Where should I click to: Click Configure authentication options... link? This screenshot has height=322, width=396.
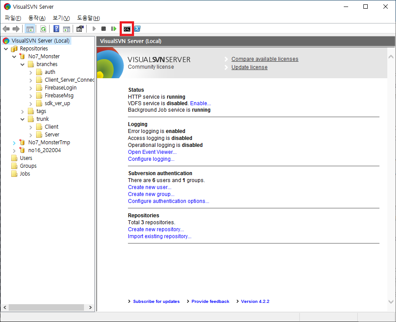tap(168, 201)
